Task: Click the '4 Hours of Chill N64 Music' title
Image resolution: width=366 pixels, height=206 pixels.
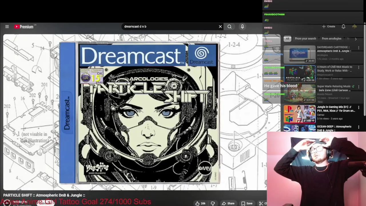Action: click(335, 69)
